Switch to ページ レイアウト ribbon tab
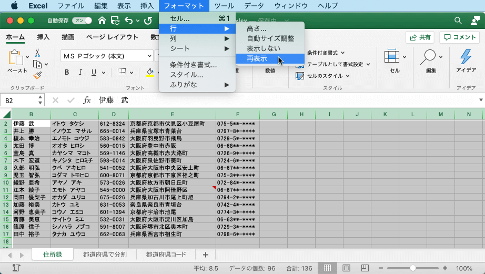The height and width of the screenshot is (274, 485). click(112, 37)
